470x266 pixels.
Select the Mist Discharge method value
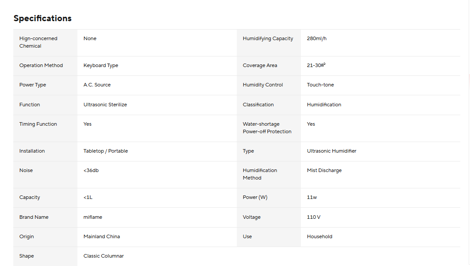pos(324,170)
